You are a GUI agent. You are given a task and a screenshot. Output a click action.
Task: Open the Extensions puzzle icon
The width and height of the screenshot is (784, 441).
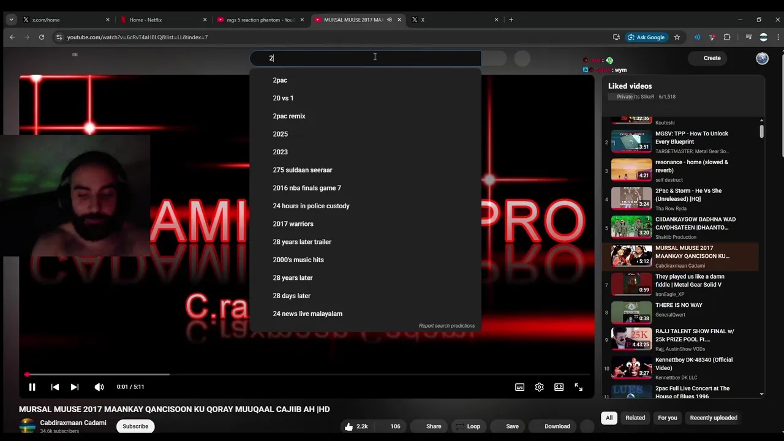click(x=727, y=37)
